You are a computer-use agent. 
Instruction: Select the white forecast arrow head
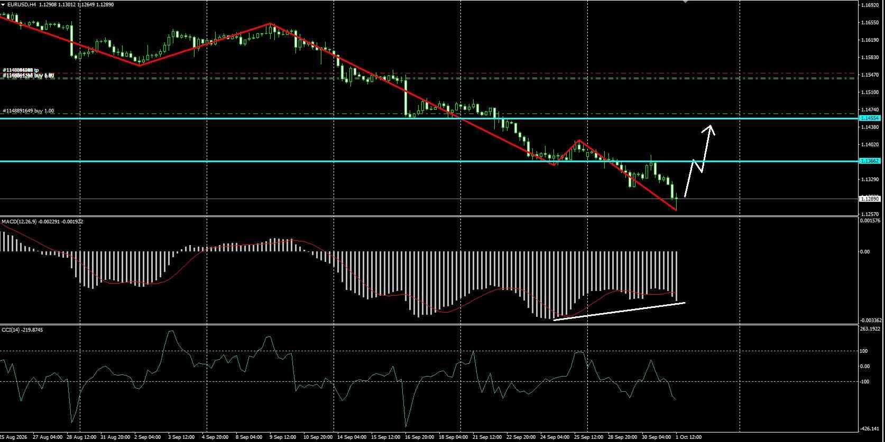[711, 129]
